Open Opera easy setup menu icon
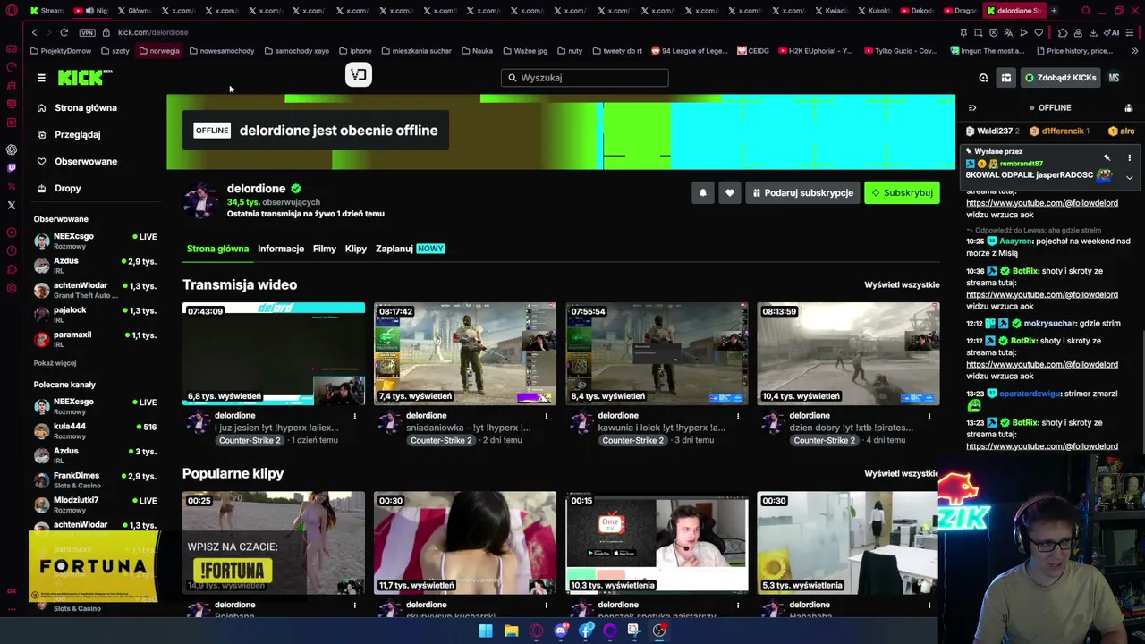1145x644 pixels. tap(1131, 32)
